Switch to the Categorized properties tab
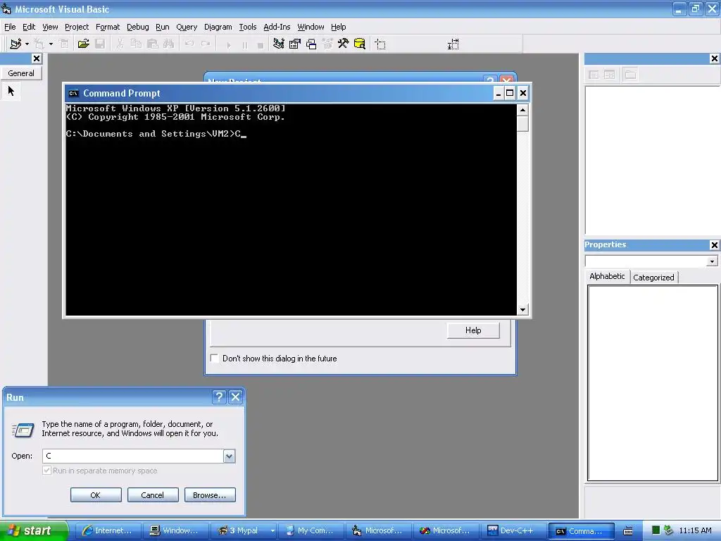Screen dimensions: 721x541 (x=653, y=278)
